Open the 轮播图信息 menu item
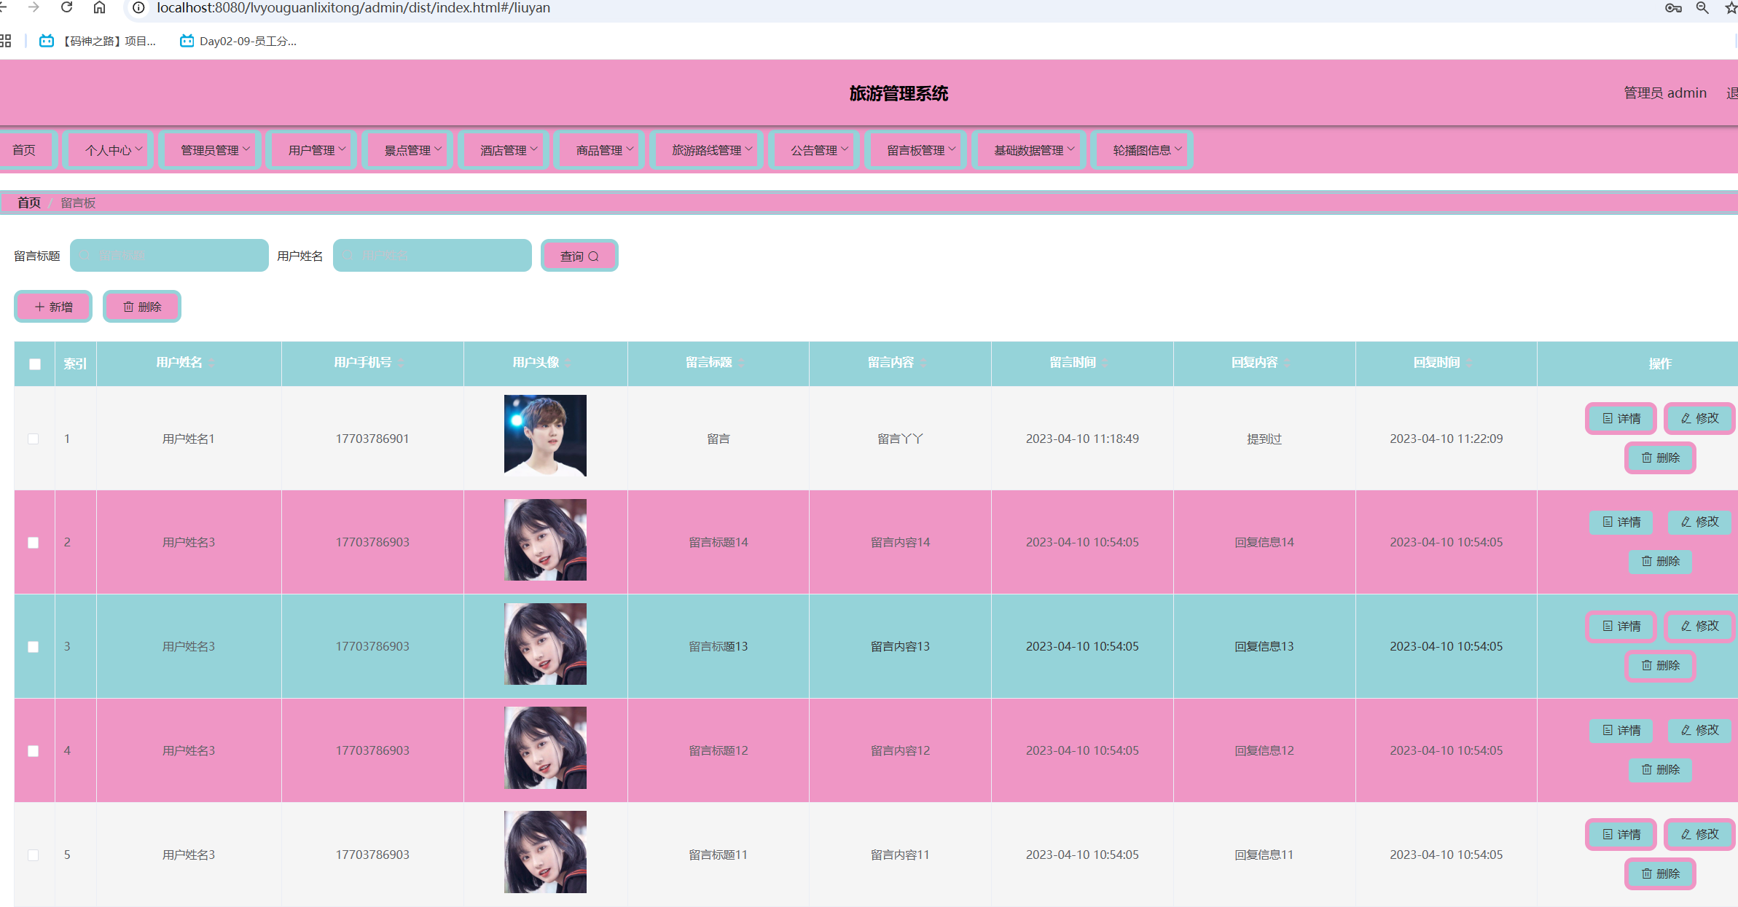The width and height of the screenshot is (1738, 907). pyautogui.click(x=1142, y=150)
